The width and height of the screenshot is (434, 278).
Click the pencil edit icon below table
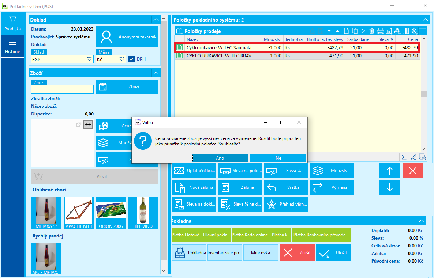(414, 157)
